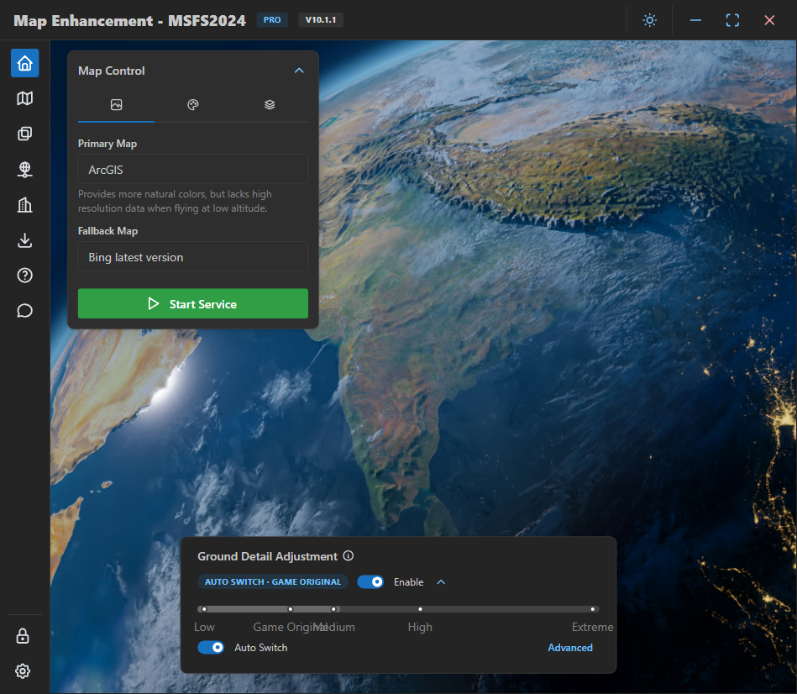Click the Medium slider mark
The image size is (797, 694).
coord(334,609)
